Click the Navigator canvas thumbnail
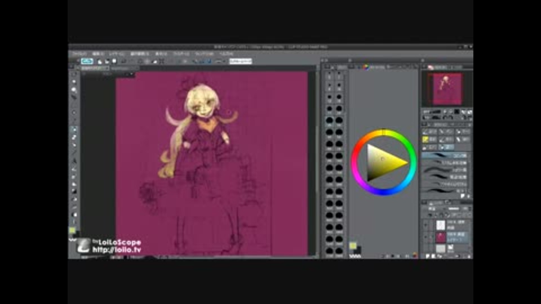Screen dimensions: 541x304 tap(447, 89)
